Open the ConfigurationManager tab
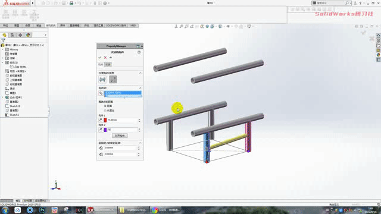 coord(20,35)
